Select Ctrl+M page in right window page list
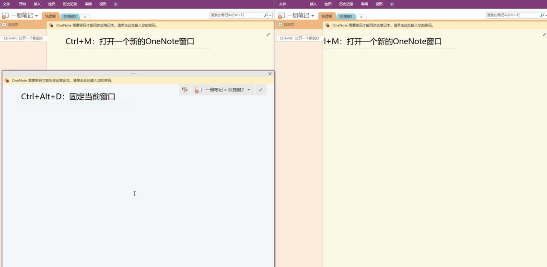Screen dimensions: 547x267 tap(299, 38)
